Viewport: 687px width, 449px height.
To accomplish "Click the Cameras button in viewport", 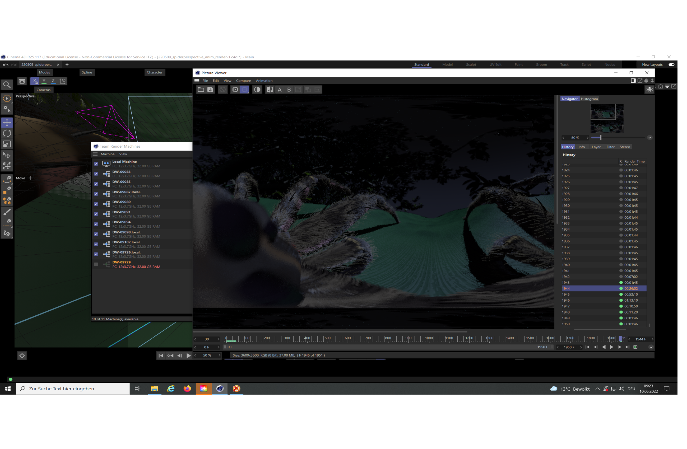I will pos(44,90).
